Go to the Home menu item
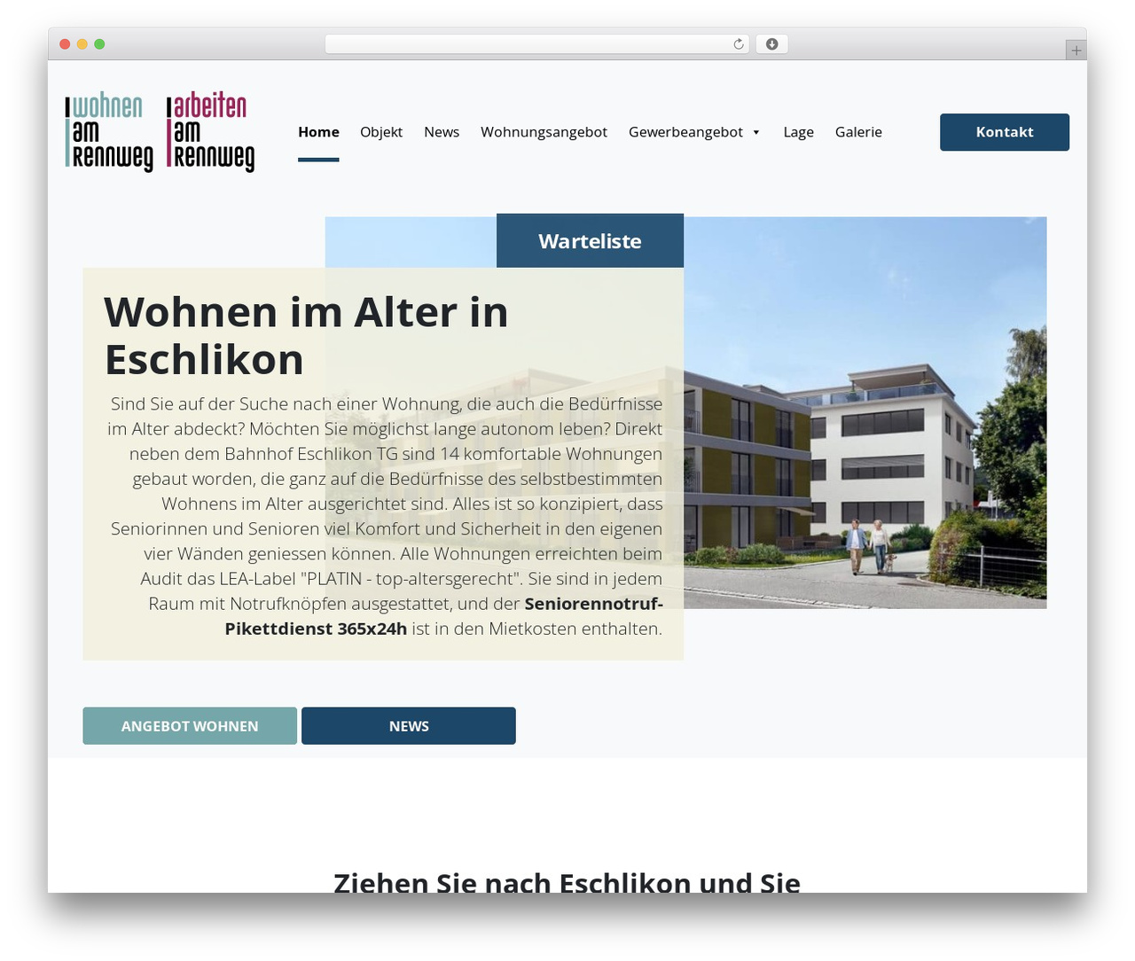Screen dimensions: 1135x961 pyautogui.click(x=318, y=132)
